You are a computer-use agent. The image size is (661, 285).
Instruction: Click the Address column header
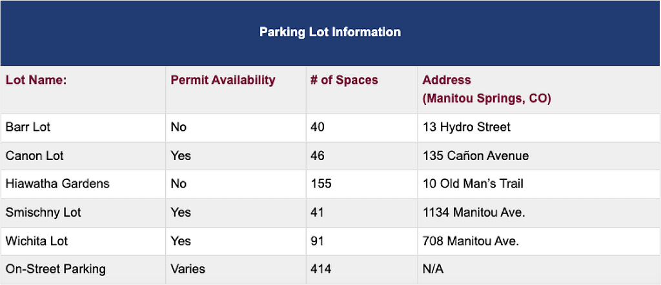point(487,89)
